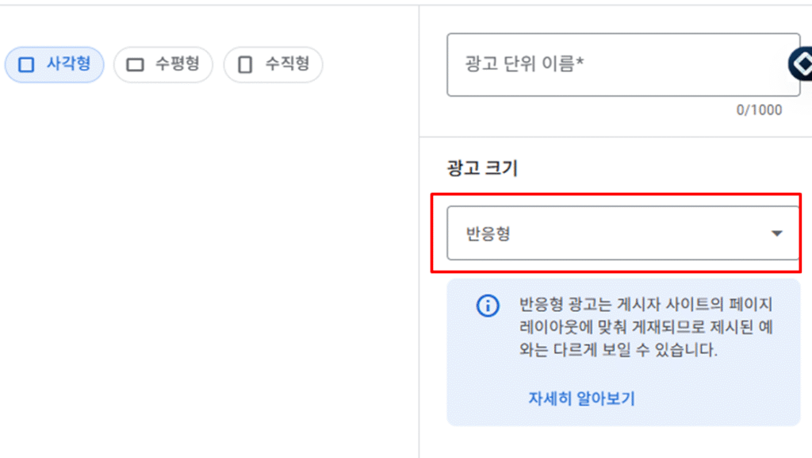Click the light blue info panel background
The height and width of the screenshot is (458, 812).
pos(623,352)
